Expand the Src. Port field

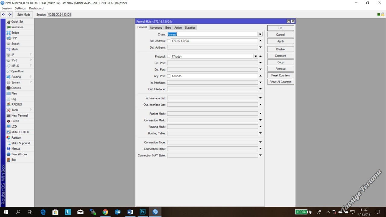click(261, 63)
